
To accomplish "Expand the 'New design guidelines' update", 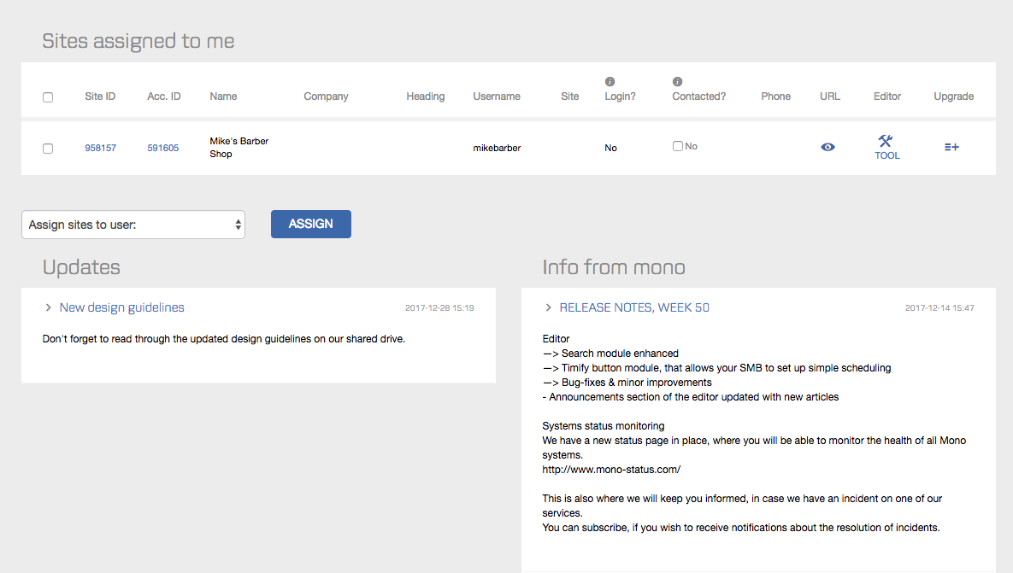I will [x=121, y=307].
